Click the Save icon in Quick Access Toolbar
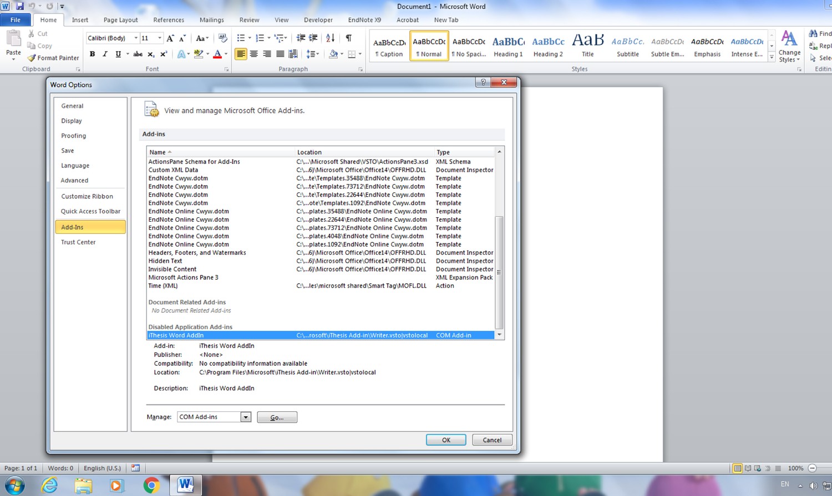 (20, 6)
